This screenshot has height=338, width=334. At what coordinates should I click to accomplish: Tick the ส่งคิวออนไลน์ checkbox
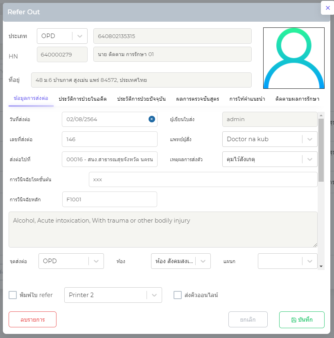(x=178, y=295)
